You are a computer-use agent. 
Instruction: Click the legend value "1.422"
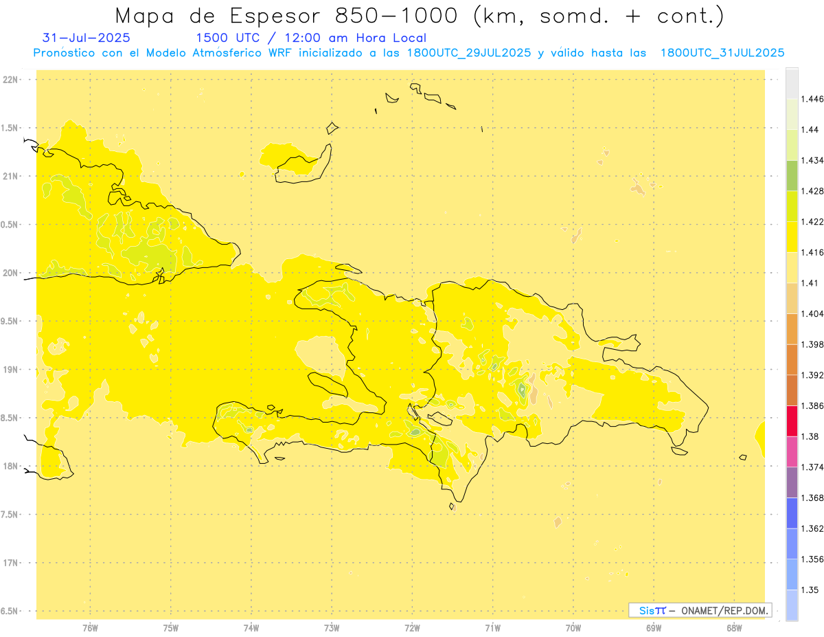812,222
